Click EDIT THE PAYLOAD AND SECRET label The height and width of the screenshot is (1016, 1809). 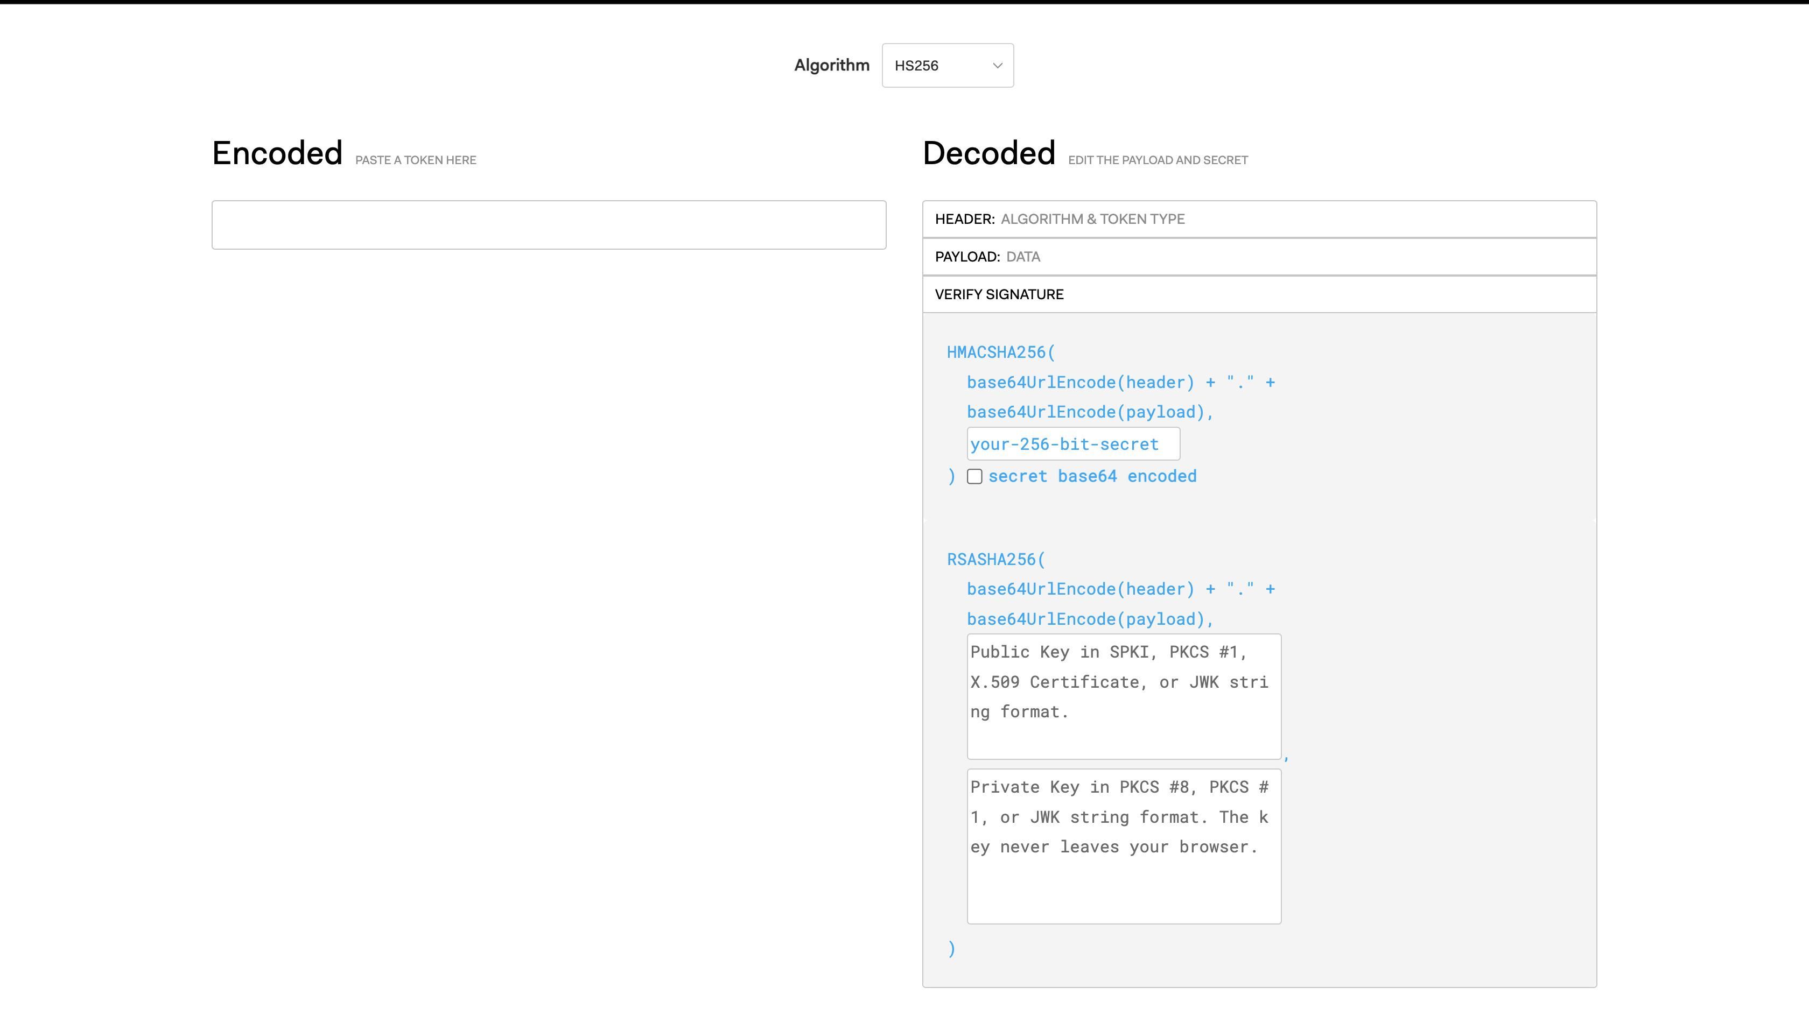[1158, 159]
